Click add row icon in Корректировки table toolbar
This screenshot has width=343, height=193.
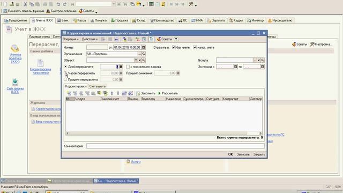coord(69,93)
